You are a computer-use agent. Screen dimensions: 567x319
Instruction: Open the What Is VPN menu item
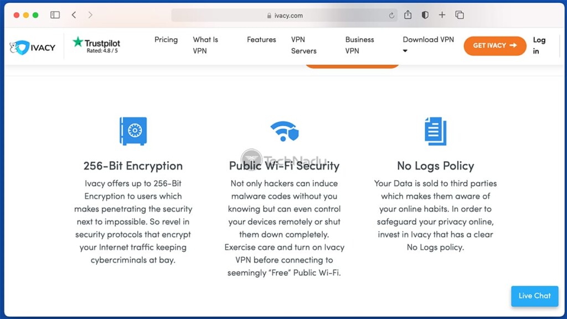point(205,45)
